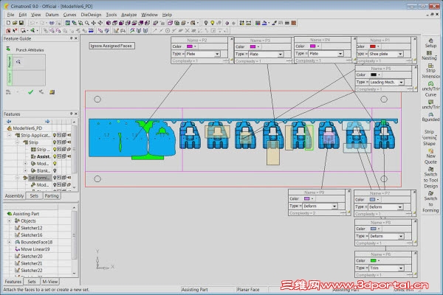
Task: Select the Pan four-arrow tool in toolbar
Action: (x=94, y=23)
